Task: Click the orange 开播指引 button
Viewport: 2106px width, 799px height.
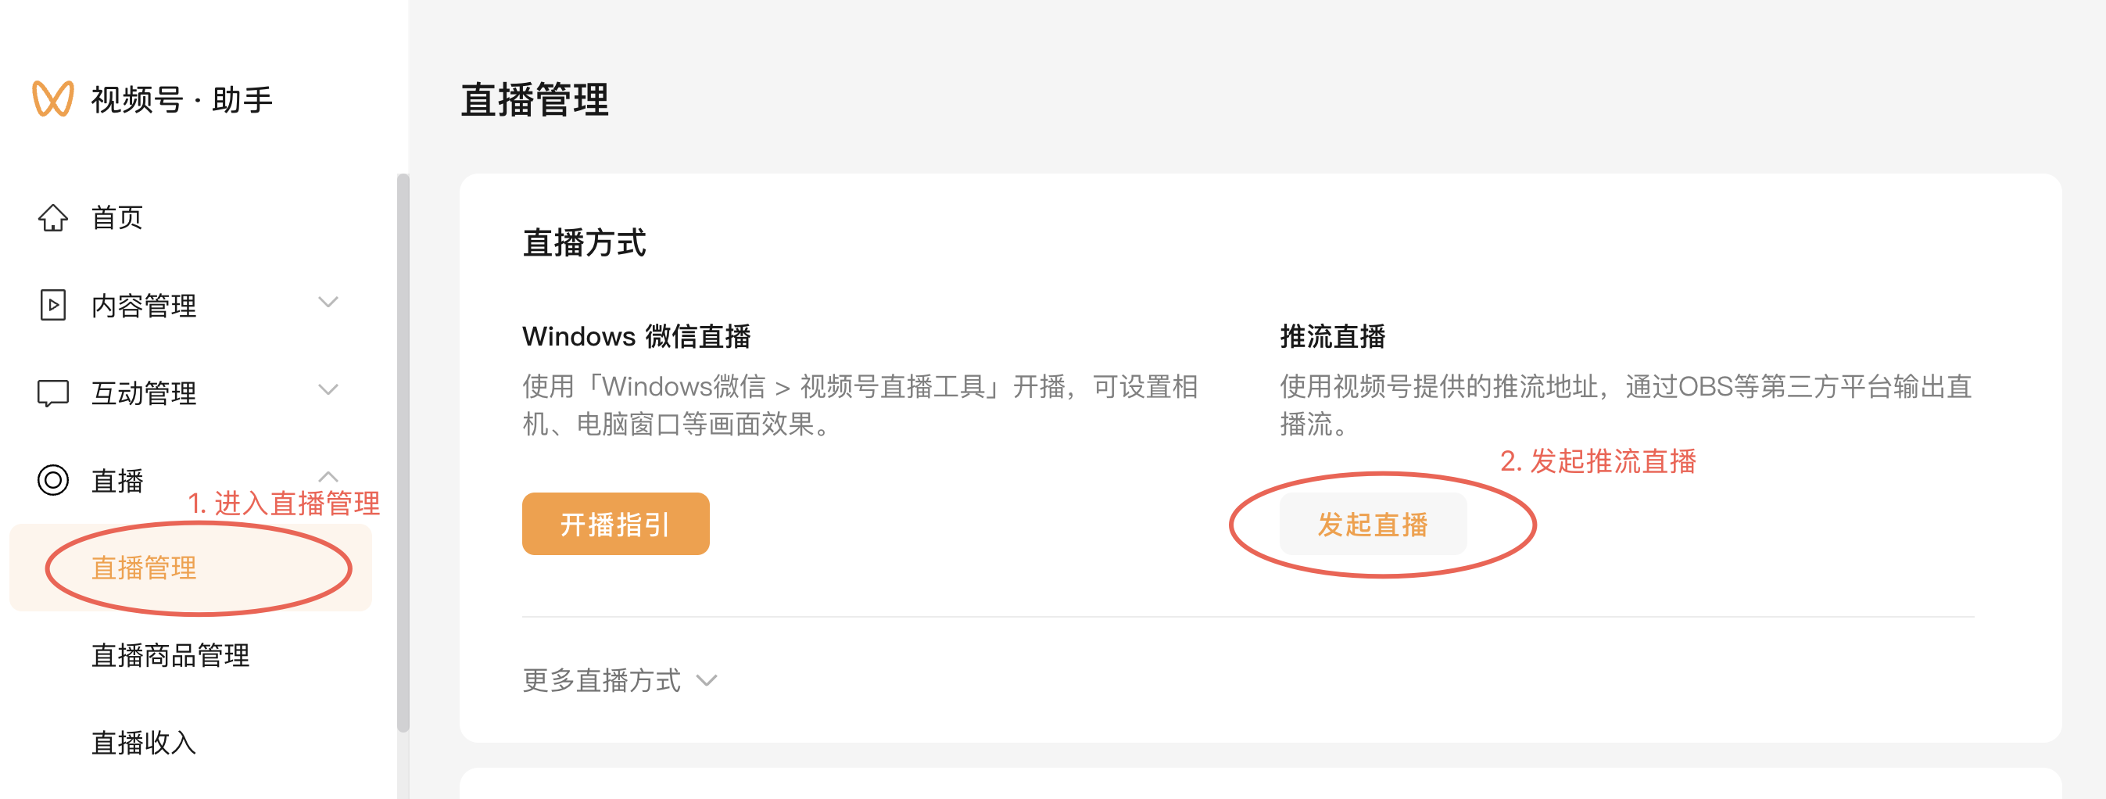Action: [615, 525]
